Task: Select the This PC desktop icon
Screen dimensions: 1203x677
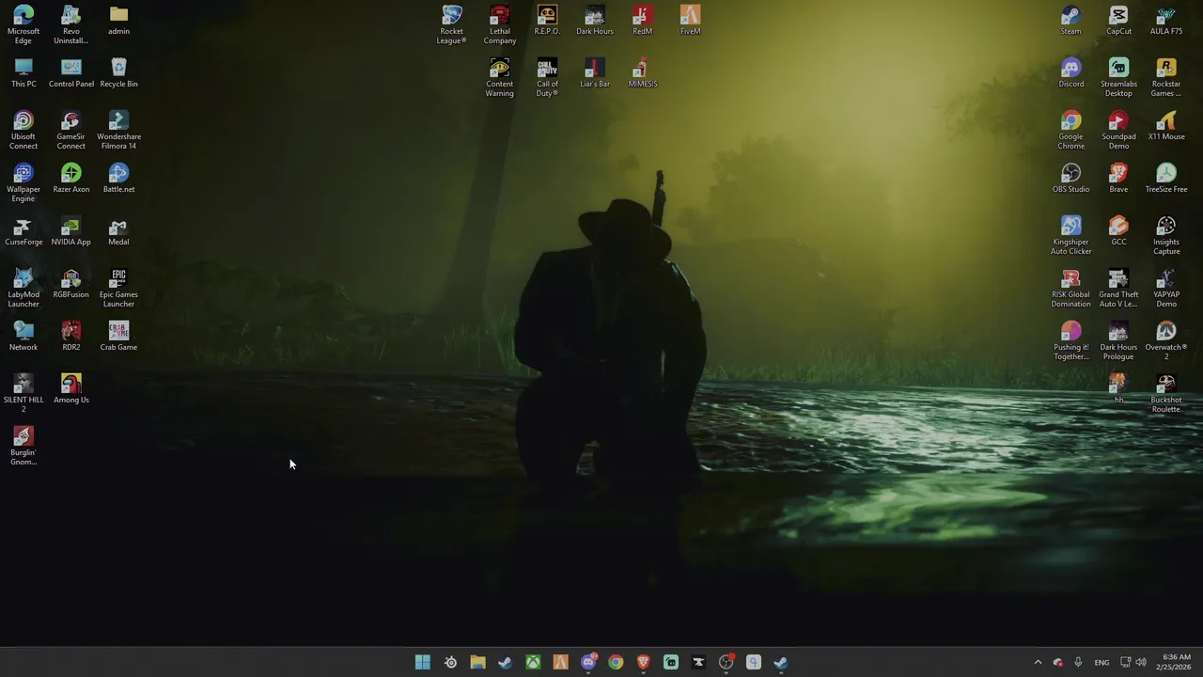Action: click(23, 72)
